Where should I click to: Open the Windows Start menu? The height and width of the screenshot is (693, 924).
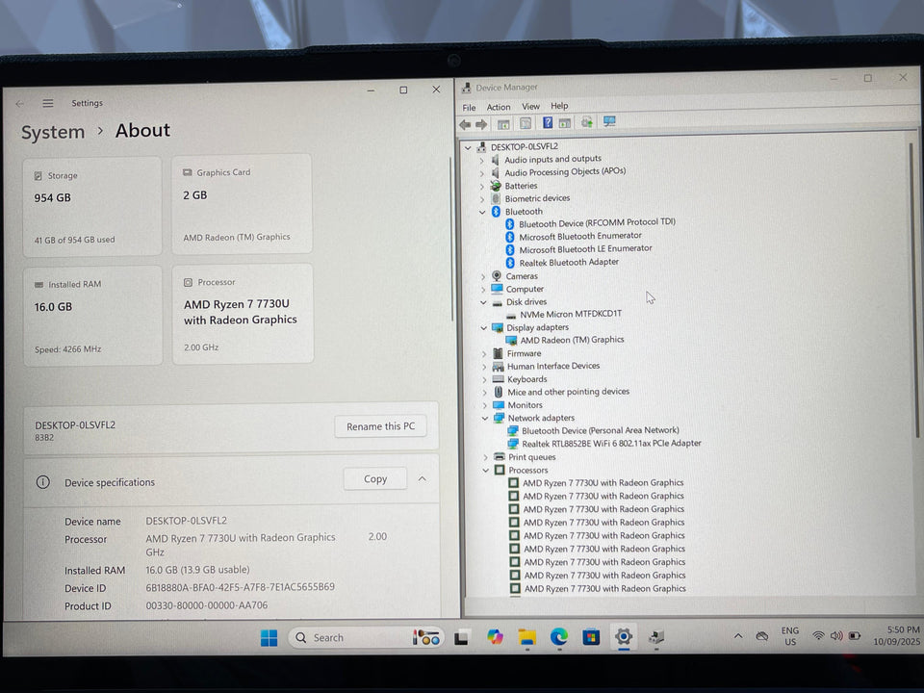269,637
